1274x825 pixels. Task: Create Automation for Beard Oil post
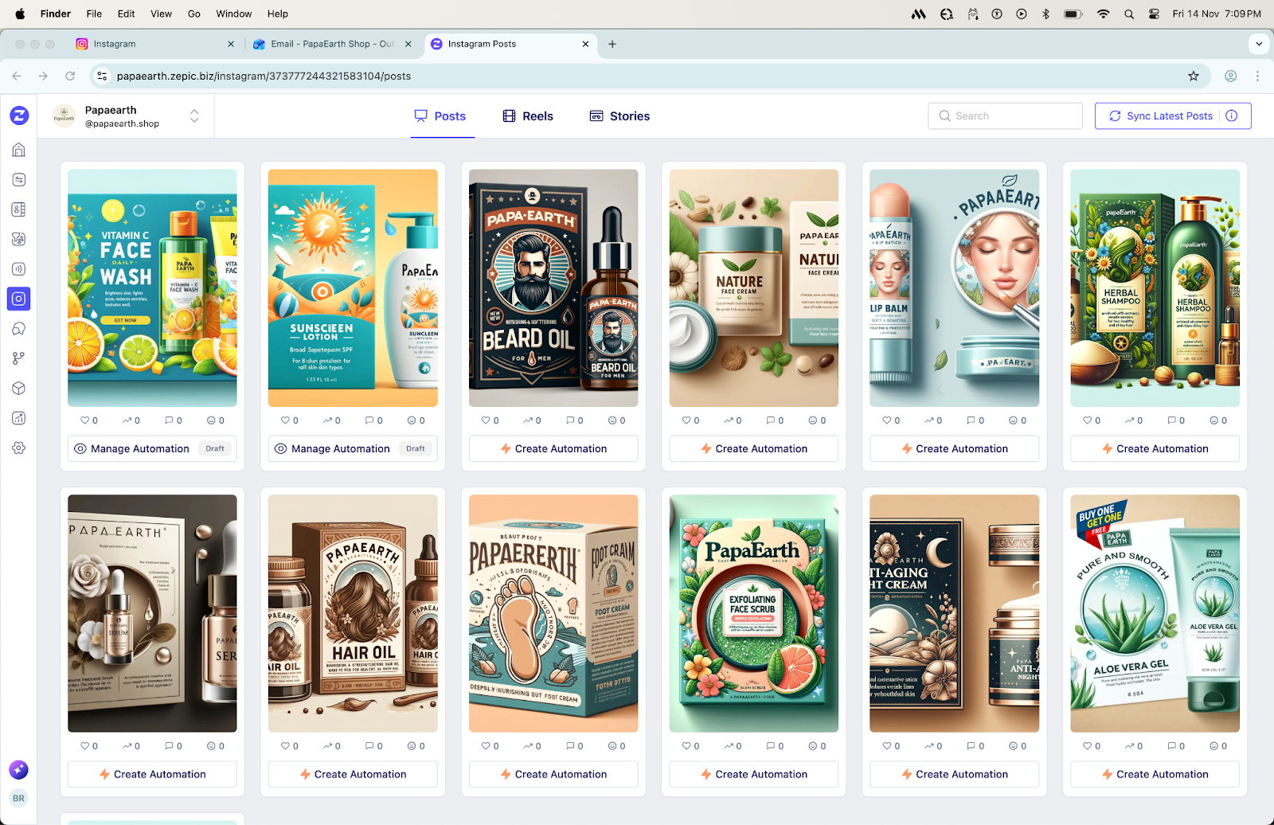coord(553,448)
